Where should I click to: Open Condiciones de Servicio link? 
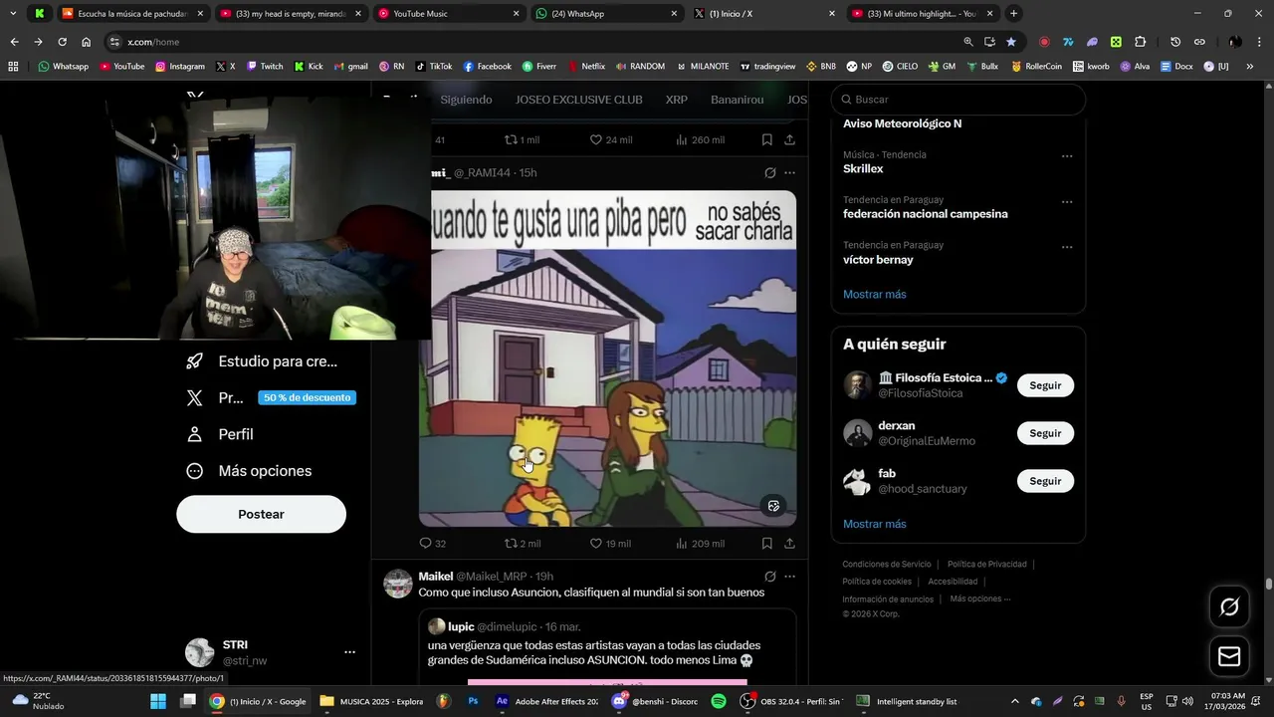(887, 564)
